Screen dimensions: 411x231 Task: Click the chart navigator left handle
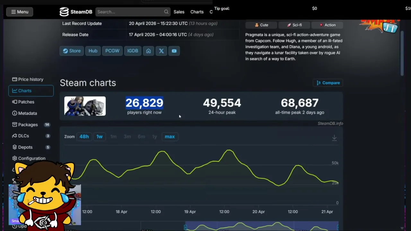pos(185,227)
